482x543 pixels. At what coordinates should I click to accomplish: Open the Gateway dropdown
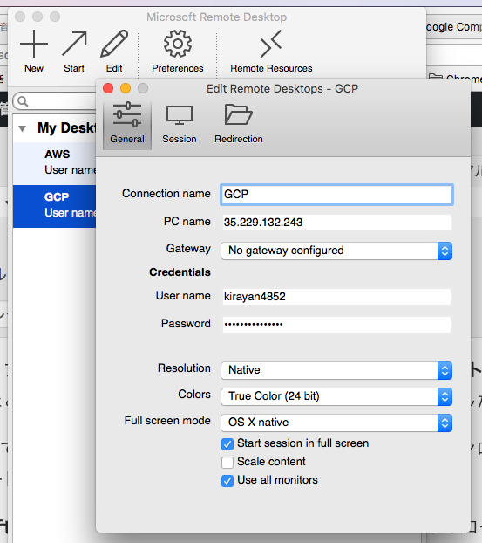click(x=336, y=251)
